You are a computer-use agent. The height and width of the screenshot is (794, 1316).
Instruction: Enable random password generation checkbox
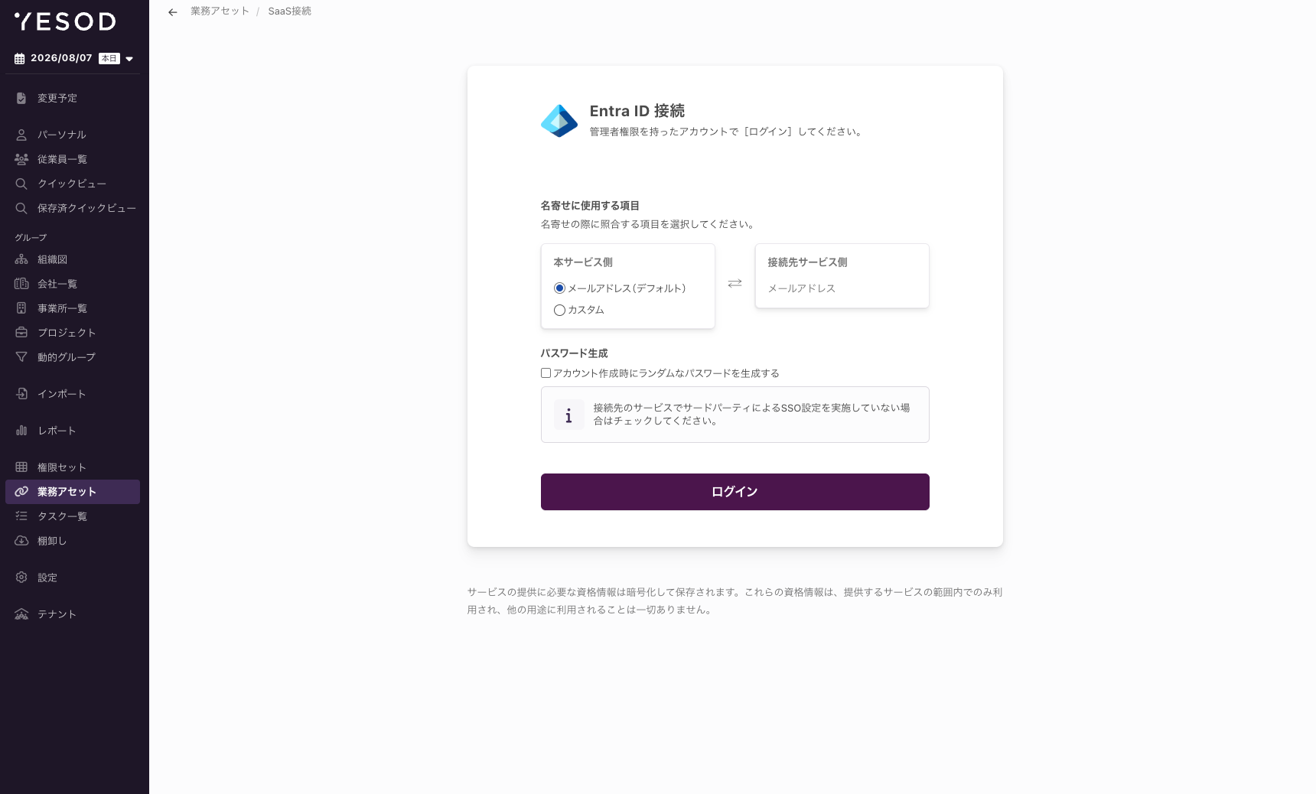(546, 373)
